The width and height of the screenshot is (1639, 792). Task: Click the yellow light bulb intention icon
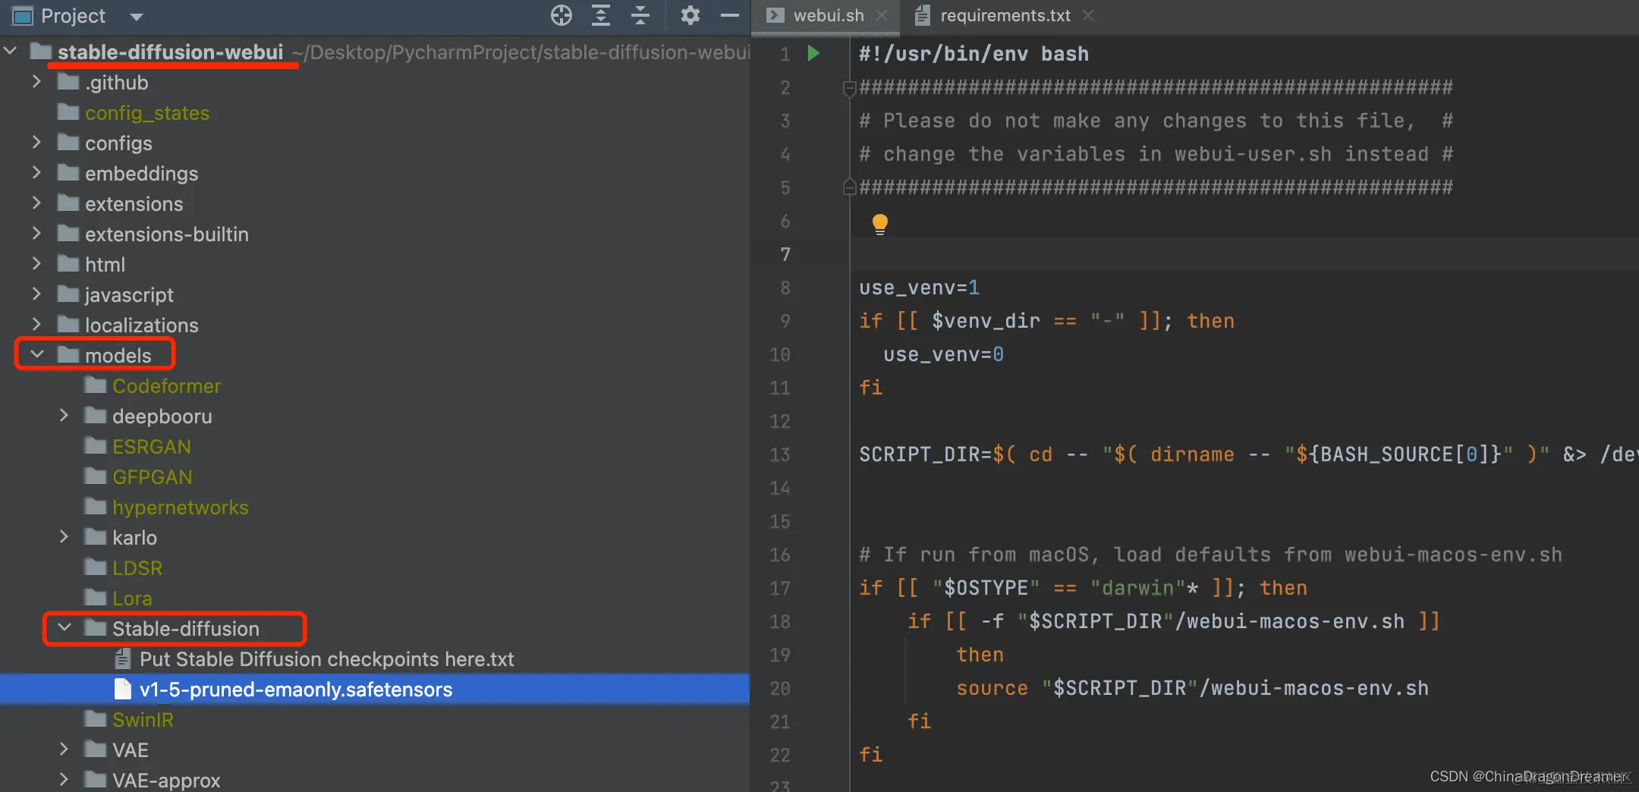tap(879, 224)
